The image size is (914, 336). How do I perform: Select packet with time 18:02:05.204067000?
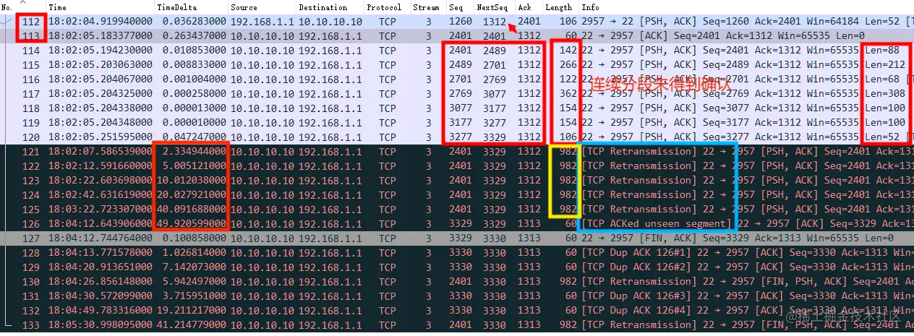tap(100, 79)
